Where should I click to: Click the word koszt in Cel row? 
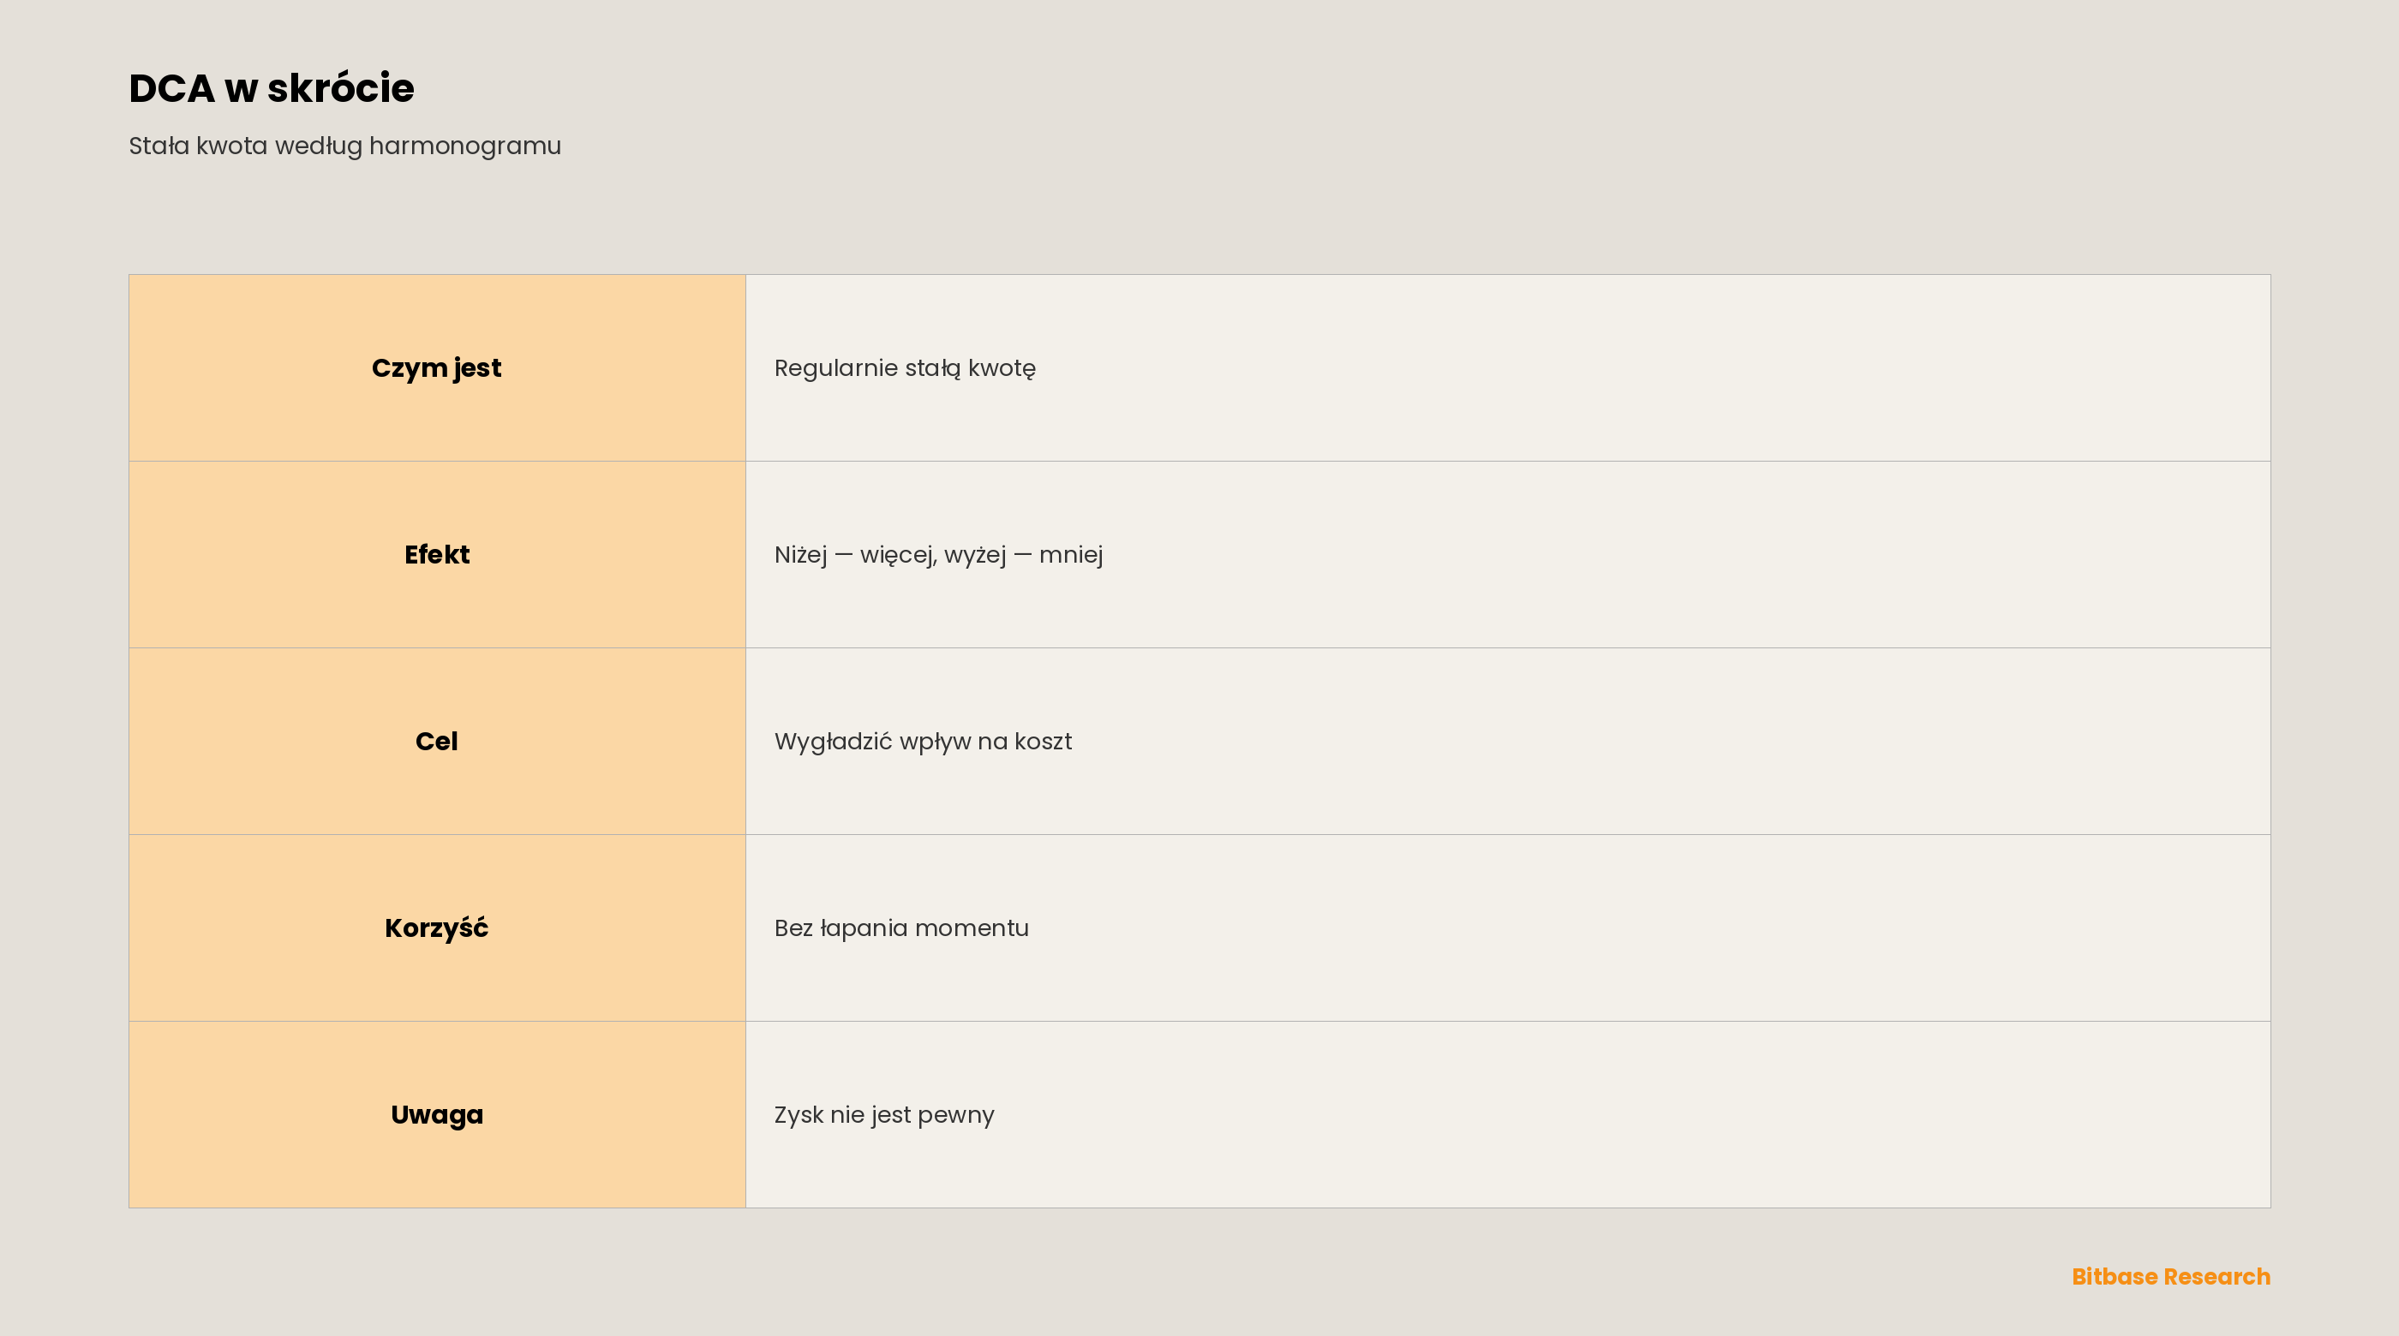[x=1043, y=742]
